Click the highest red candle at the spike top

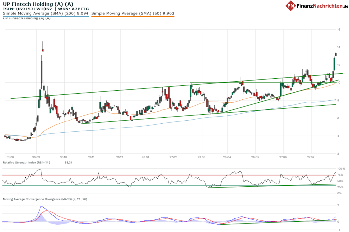43,50
